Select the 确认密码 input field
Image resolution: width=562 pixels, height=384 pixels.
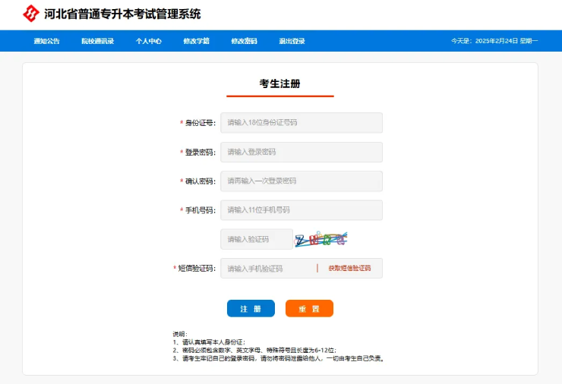301,181
